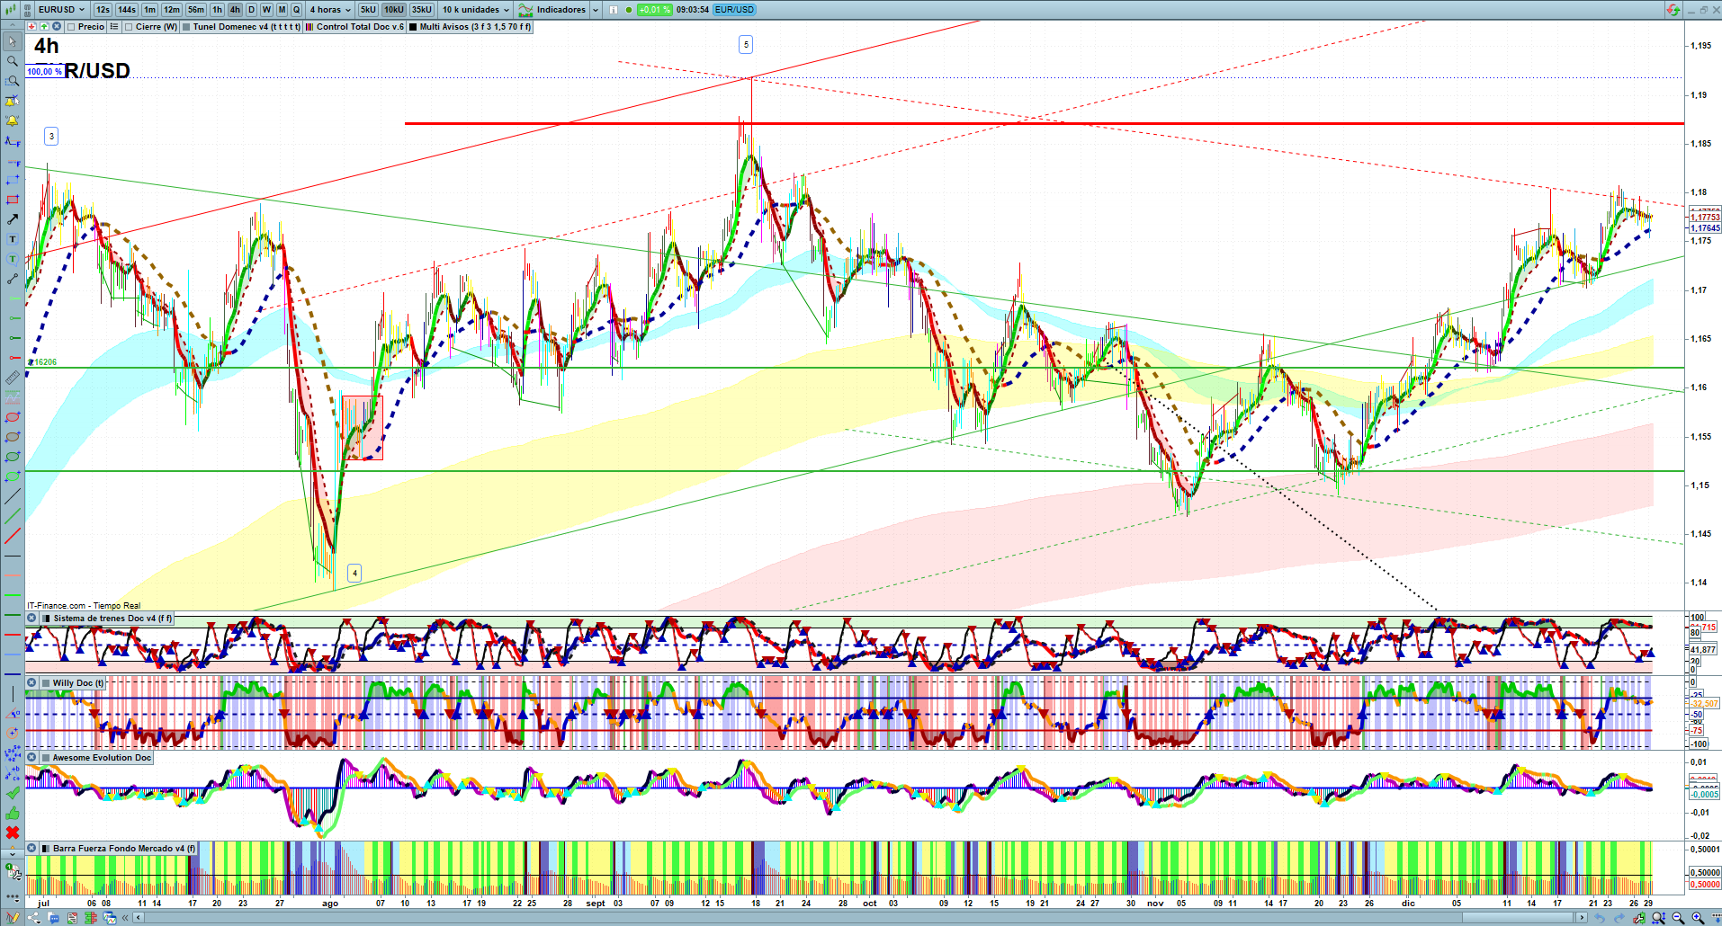Pick the black arrow drawing tool
Image resolution: width=1722 pixels, height=926 pixels.
(x=12, y=219)
